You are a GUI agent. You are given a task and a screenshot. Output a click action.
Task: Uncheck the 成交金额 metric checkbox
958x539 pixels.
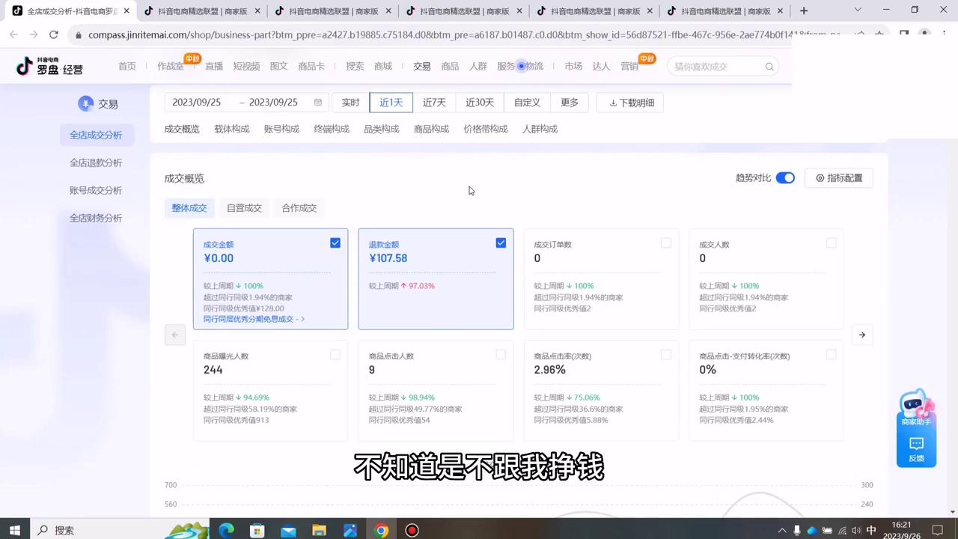click(335, 243)
